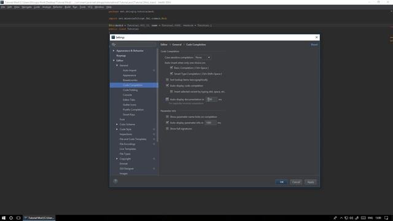Open the Build menu
The image size is (393, 221).
68,7
